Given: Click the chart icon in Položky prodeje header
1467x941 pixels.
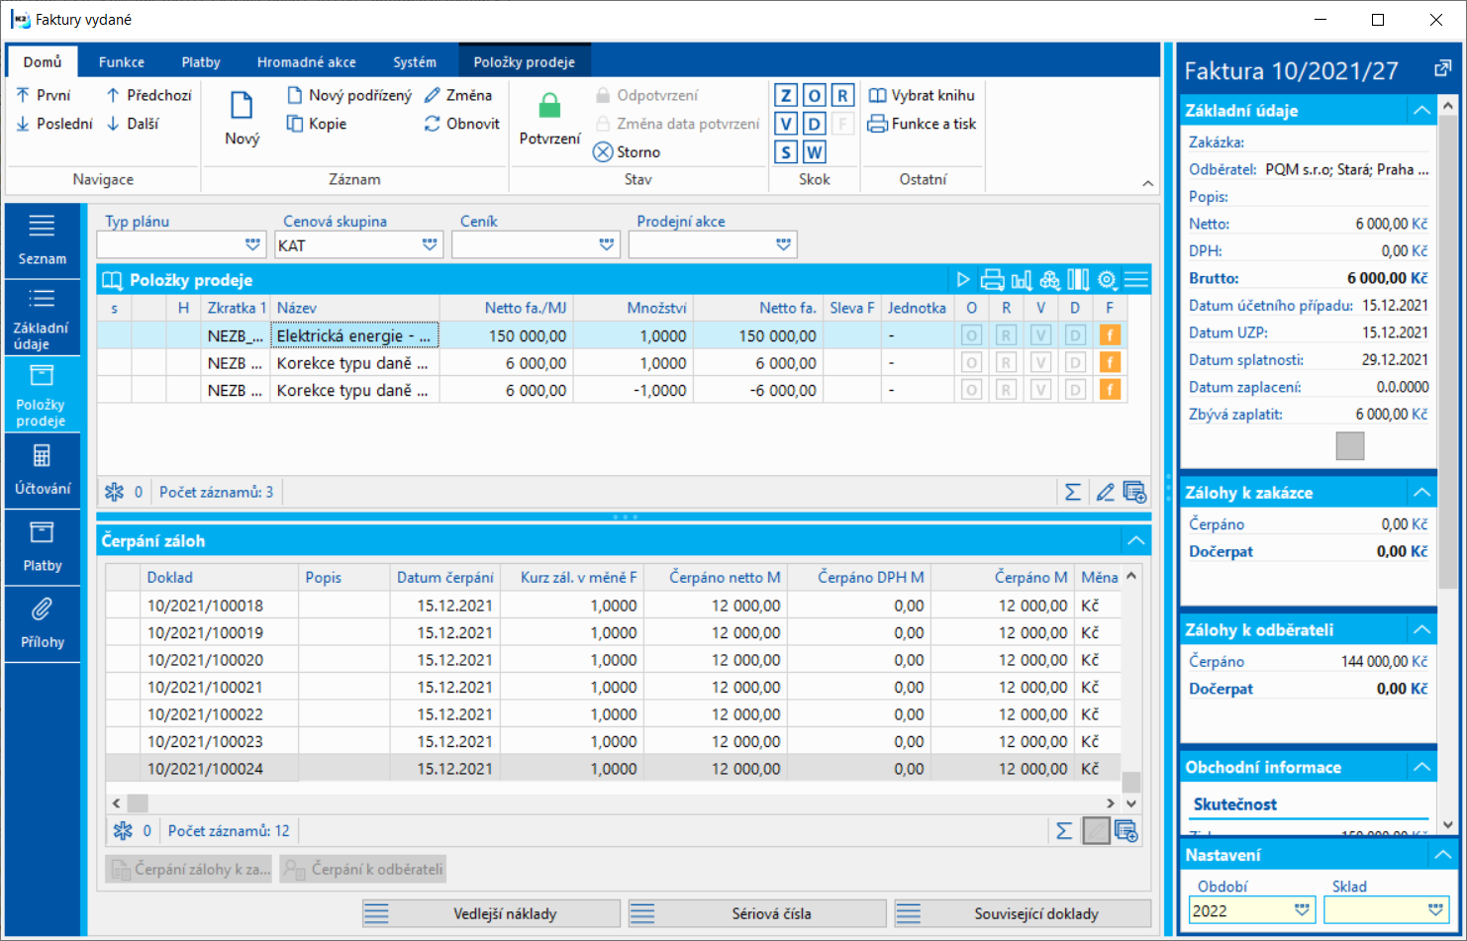Looking at the screenshot, I should (1022, 280).
